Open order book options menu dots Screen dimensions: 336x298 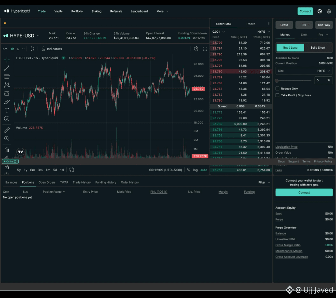tap(269, 24)
